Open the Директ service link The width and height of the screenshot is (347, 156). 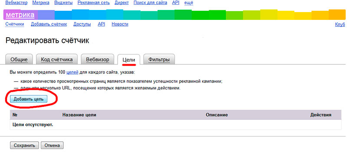122,3
